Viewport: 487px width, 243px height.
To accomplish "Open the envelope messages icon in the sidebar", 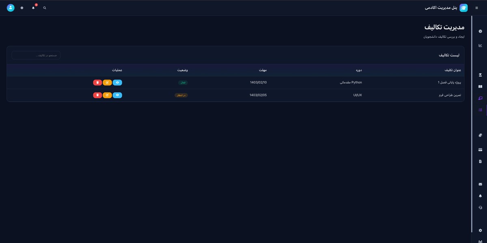I will [x=480, y=184].
